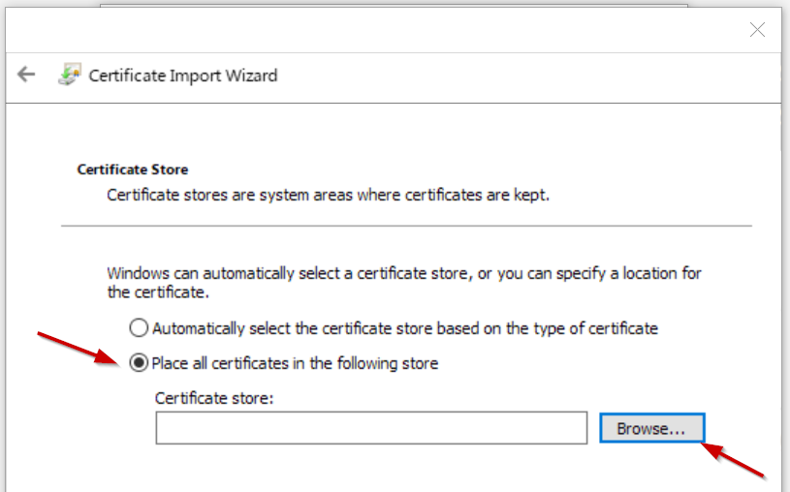790x492 pixels.
Task: Click the 'Certificate stores are system areas' description
Action: tap(328, 195)
